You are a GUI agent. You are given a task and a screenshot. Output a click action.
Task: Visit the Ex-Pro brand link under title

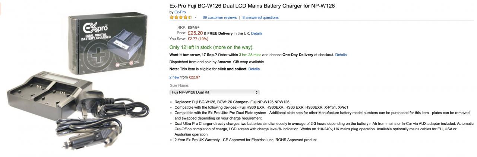point(180,12)
